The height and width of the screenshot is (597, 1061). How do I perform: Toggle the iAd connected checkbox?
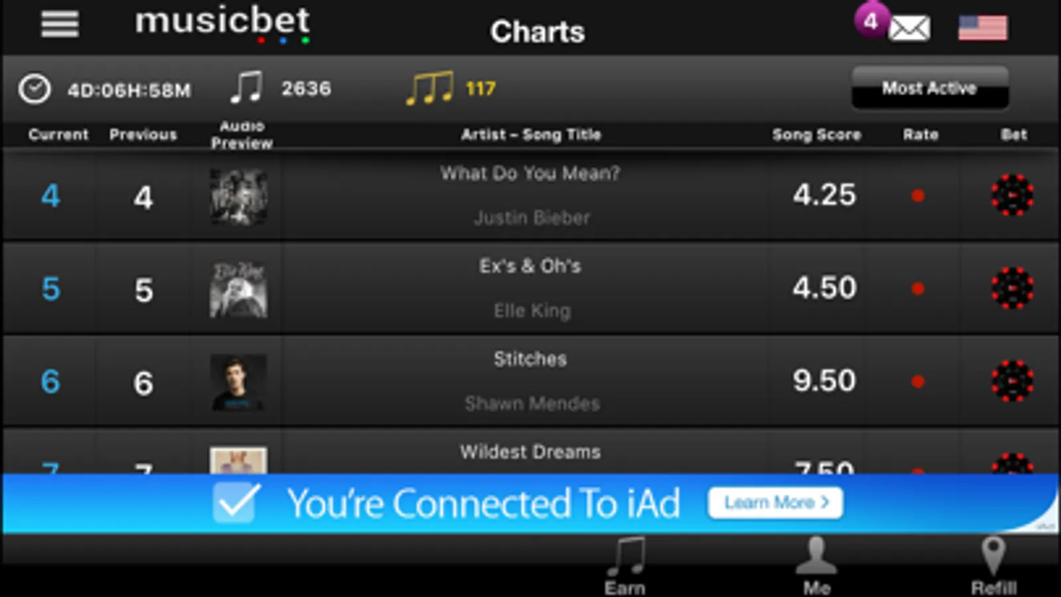236,503
